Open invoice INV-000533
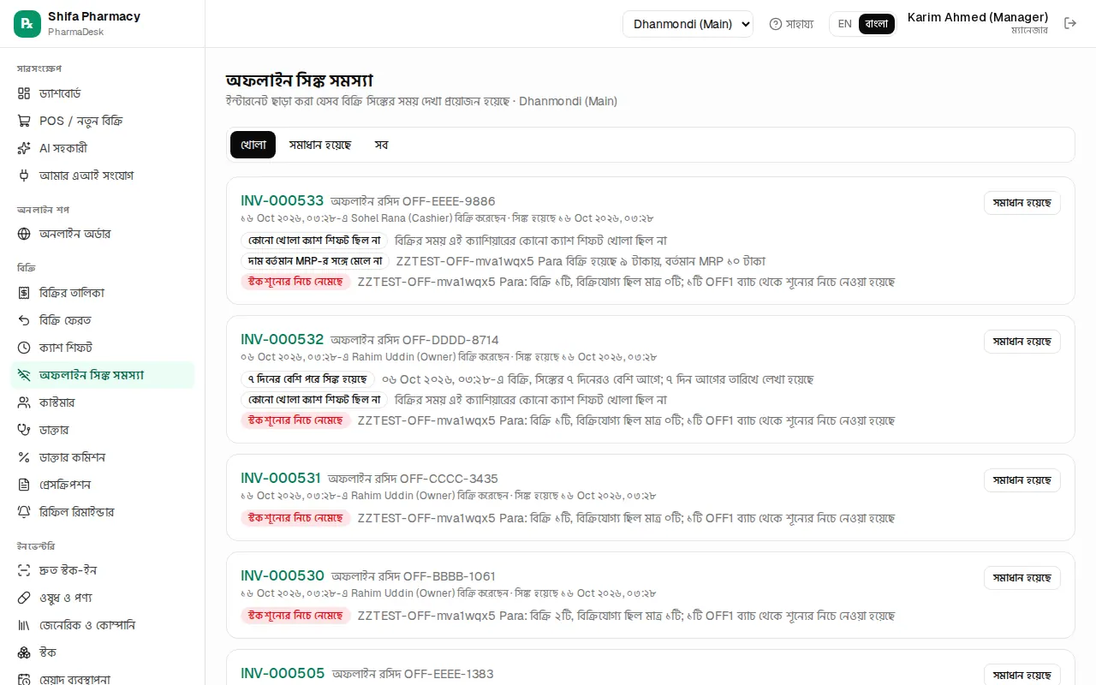Screen dimensions: 1096x685 coord(283,201)
